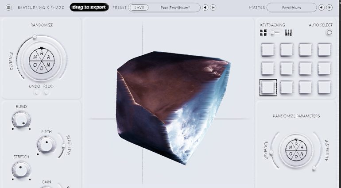Click the UNDO button
Viewport: 341px width, 188px height.
tap(36, 93)
